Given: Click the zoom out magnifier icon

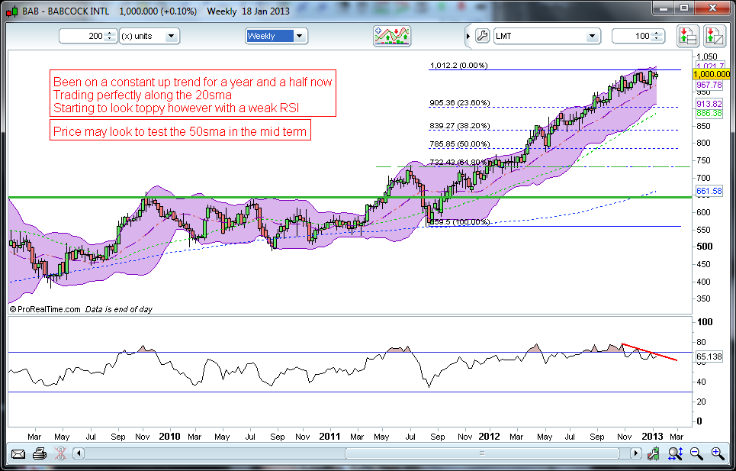Looking at the screenshot, I should coord(696,453).
